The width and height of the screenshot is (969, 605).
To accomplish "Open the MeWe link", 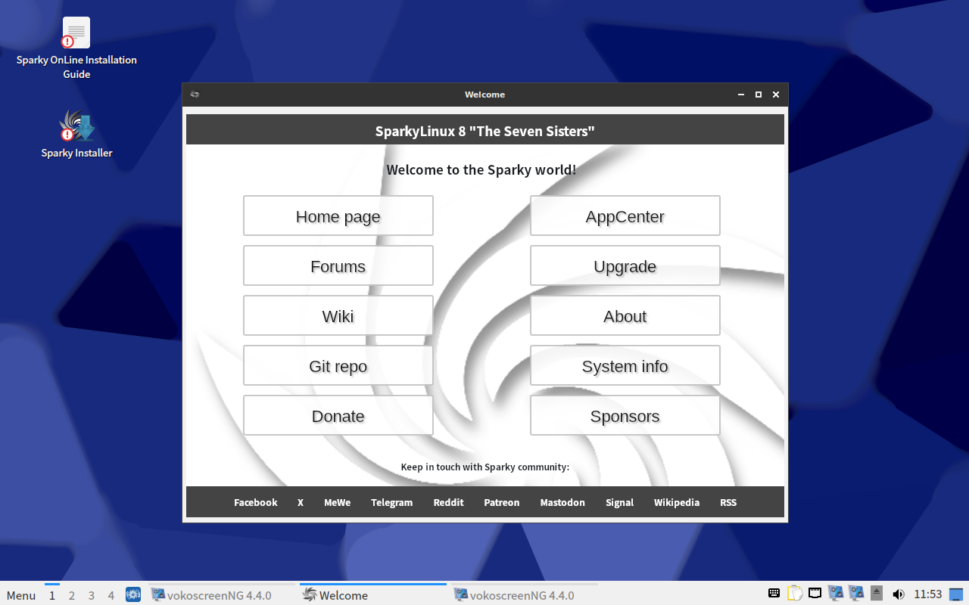I will pos(338,502).
